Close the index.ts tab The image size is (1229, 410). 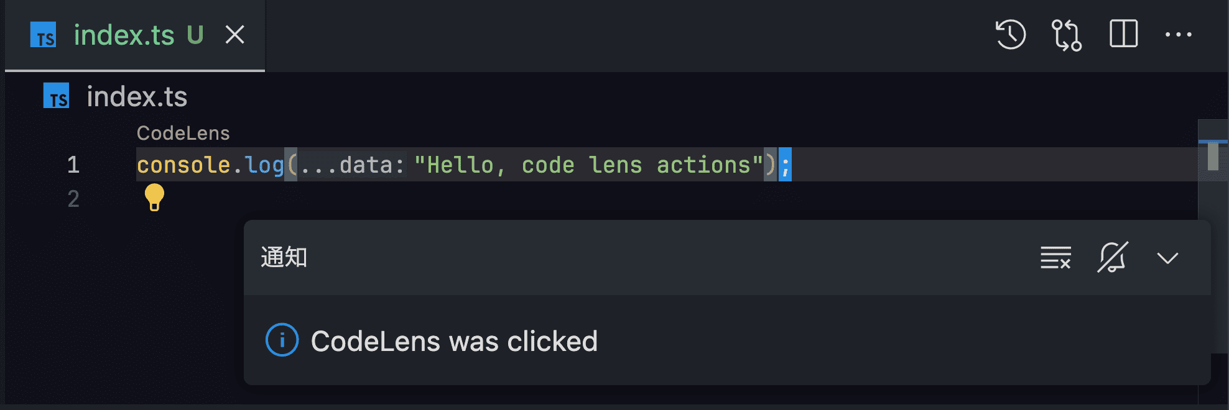click(x=234, y=35)
